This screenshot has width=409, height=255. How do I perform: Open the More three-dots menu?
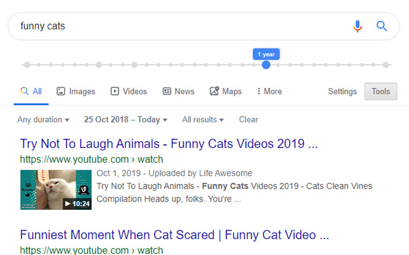[x=258, y=91]
